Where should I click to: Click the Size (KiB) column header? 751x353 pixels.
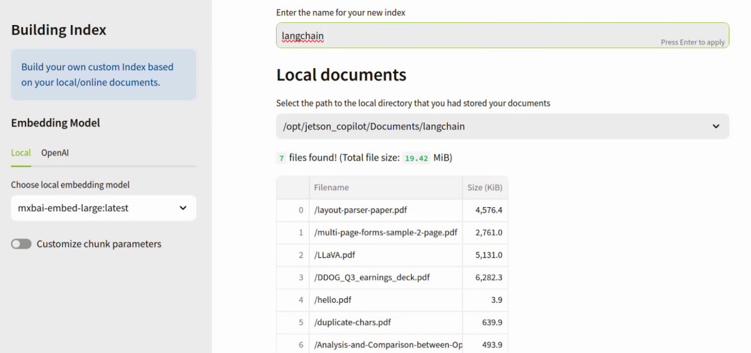[x=485, y=188]
